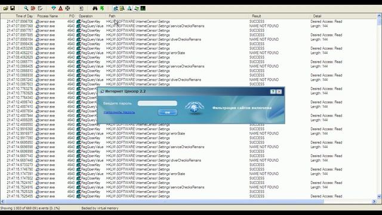Screen dimensions: 382x215
Task: Toggle the Show Network Activity toolbar filter
Action: point(130,8)
